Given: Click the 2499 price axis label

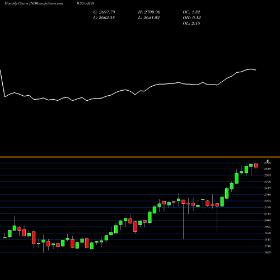Looking at the screenshot, I should click(x=268, y=182).
